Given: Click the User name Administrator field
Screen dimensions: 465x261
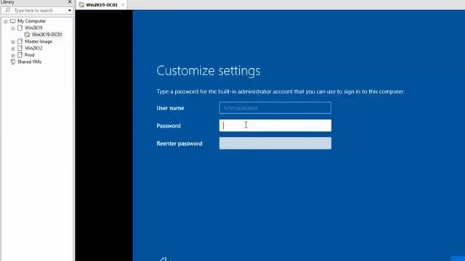Looking at the screenshot, I should (275, 108).
